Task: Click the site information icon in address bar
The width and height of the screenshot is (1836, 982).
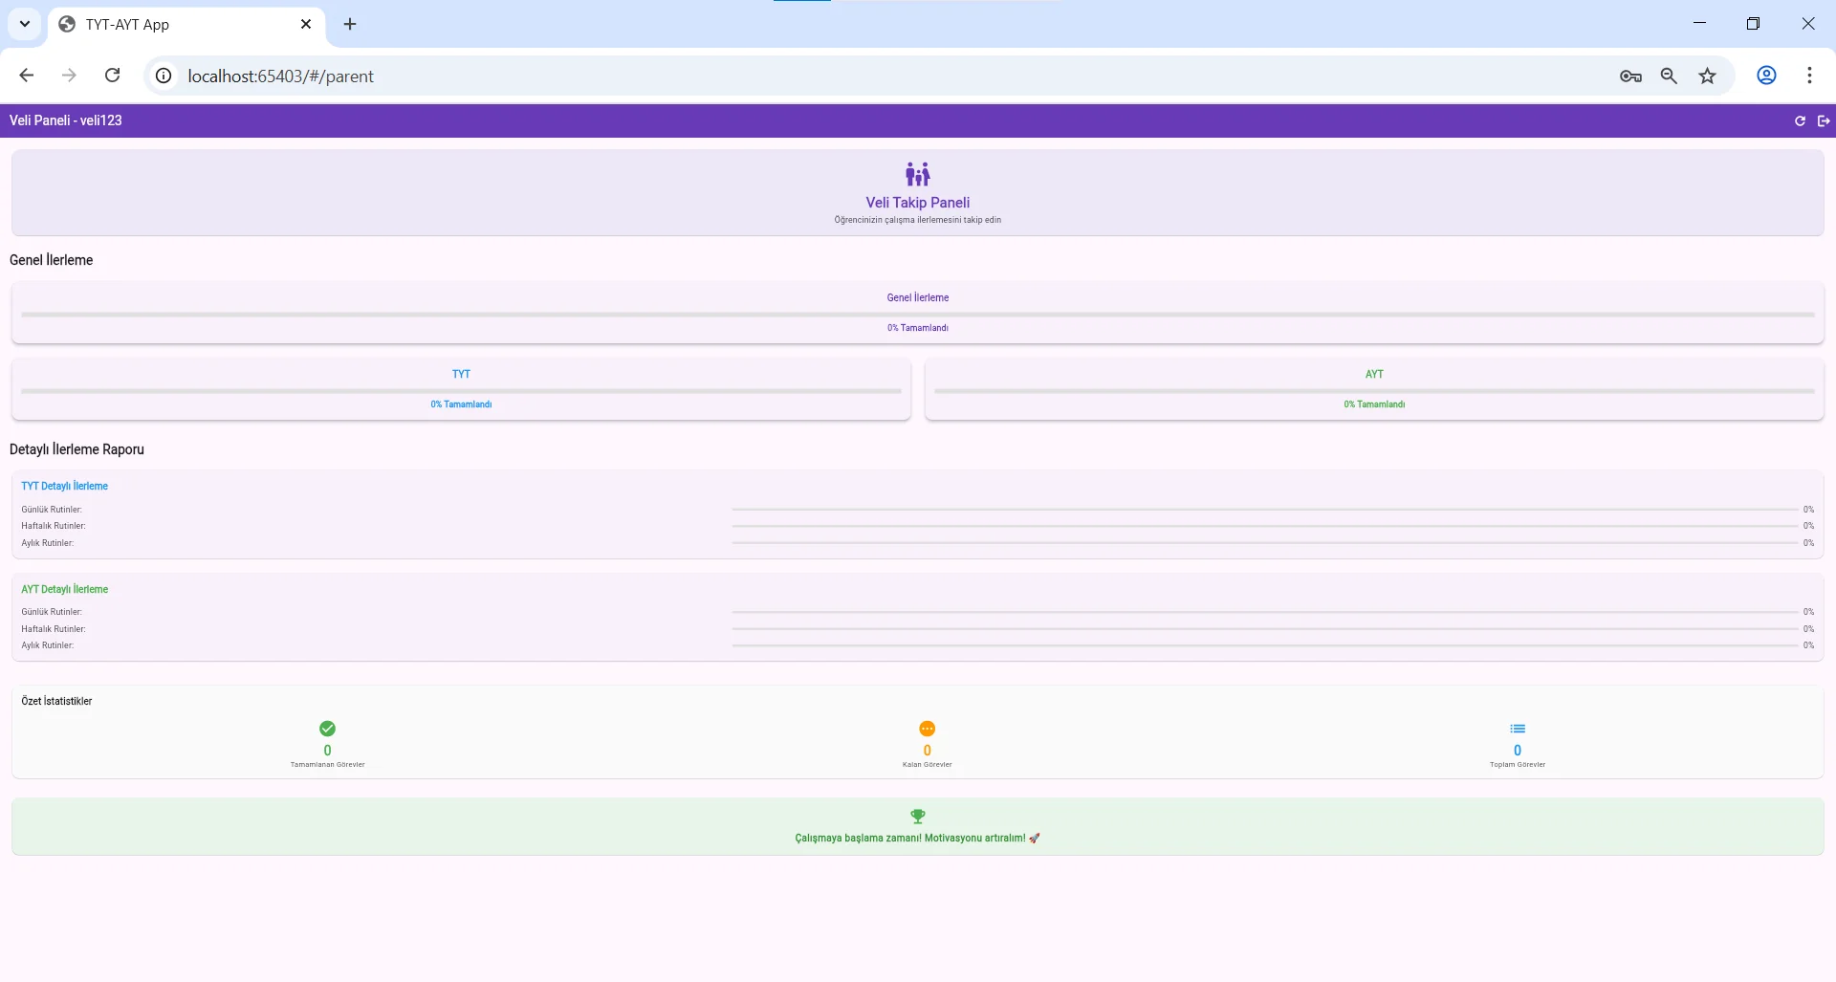Action: [x=164, y=76]
